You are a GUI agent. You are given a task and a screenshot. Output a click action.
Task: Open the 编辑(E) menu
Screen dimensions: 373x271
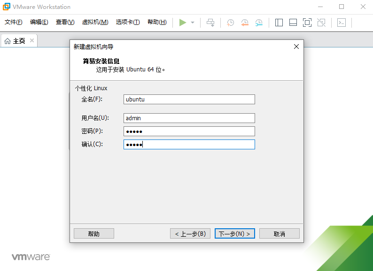coord(39,22)
